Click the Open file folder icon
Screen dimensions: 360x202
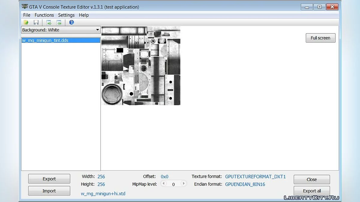tap(26, 22)
